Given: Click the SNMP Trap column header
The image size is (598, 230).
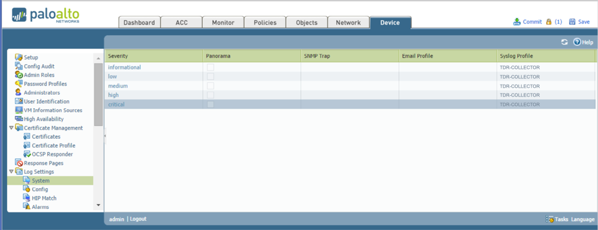Looking at the screenshot, I should pyautogui.click(x=350, y=56).
